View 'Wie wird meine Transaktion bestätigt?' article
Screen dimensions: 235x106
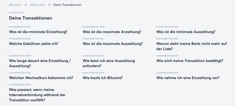click(190, 61)
